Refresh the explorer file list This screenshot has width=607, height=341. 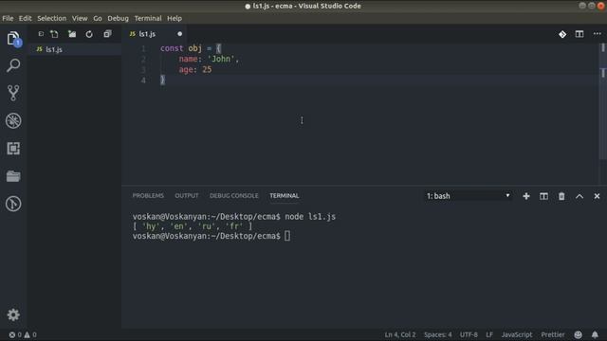pyautogui.click(x=89, y=34)
